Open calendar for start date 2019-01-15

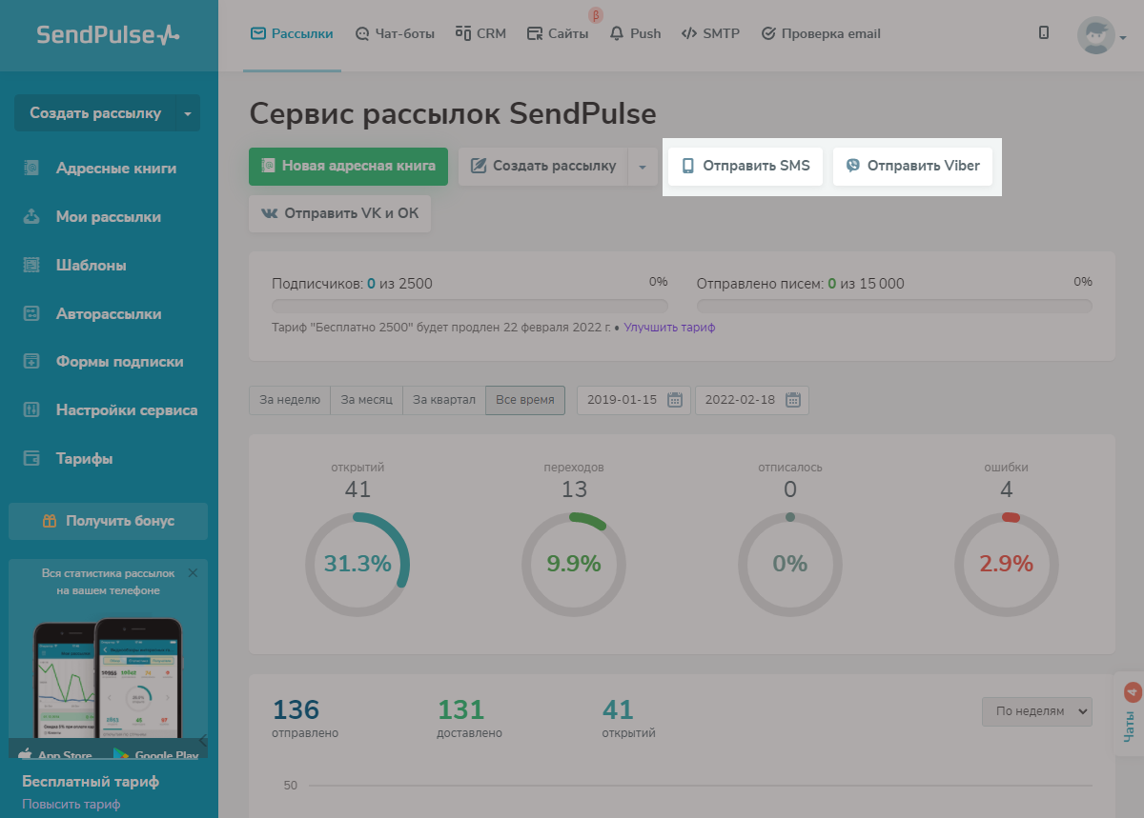[675, 400]
